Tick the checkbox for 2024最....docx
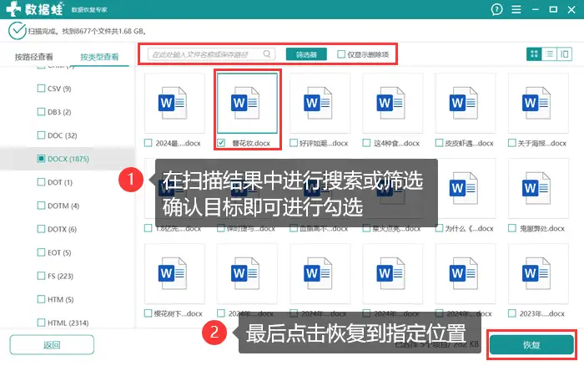The height and width of the screenshot is (366, 584). 149,143
